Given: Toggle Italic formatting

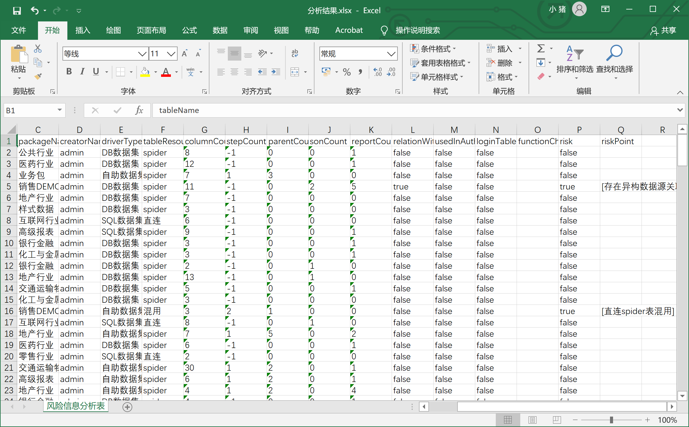Looking at the screenshot, I should pyautogui.click(x=82, y=72).
